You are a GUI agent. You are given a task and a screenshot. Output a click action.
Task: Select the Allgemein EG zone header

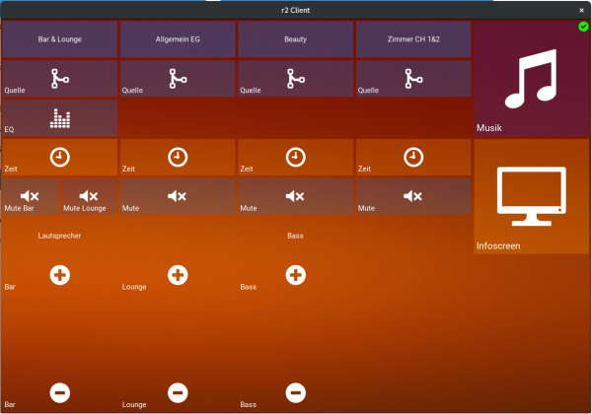tap(178, 39)
